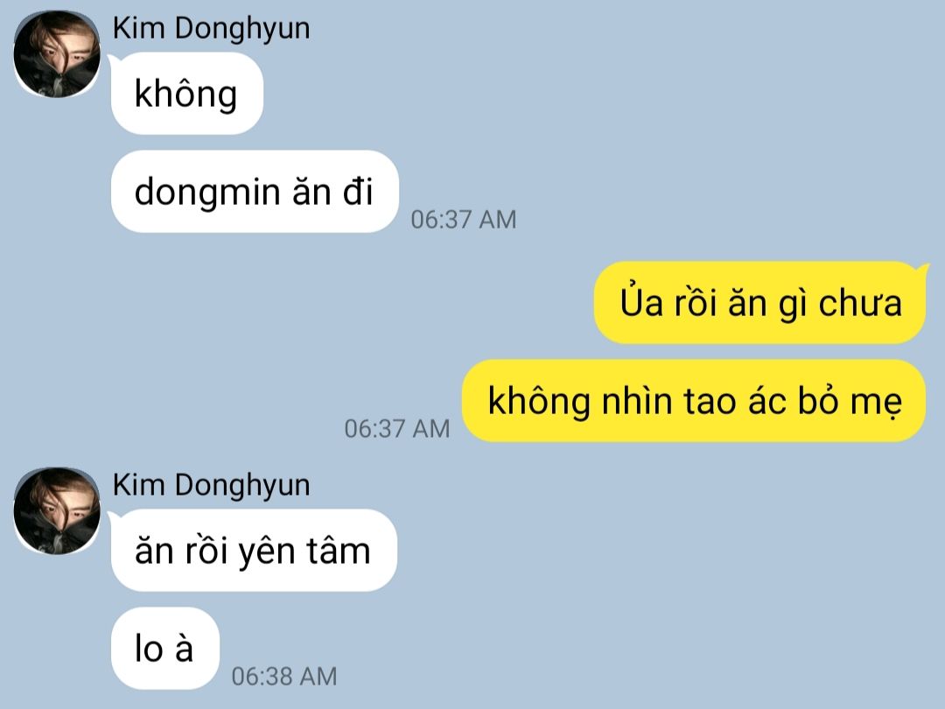The width and height of the screenshot is (945, 709).
Task: Open Kim Donghyun's avatar above "không" message
Action: click(57, 54)
